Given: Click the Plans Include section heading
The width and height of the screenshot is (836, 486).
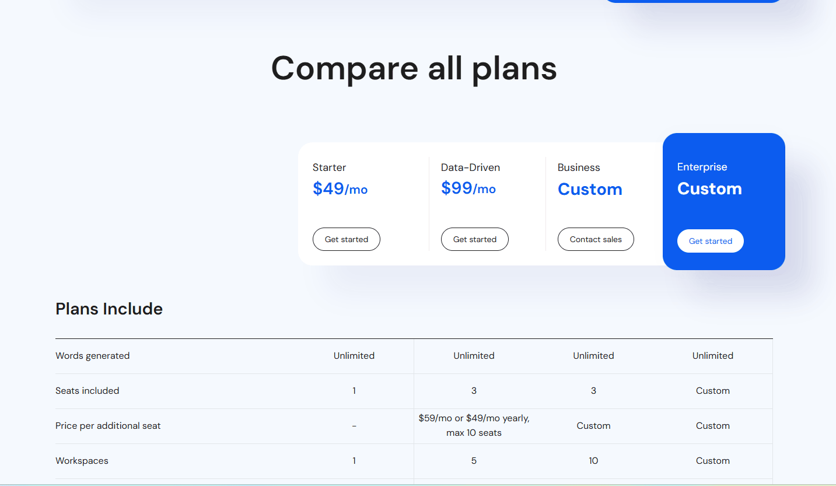Looking at the screenshot, I should pyautogui.click(x=109, y=309).
